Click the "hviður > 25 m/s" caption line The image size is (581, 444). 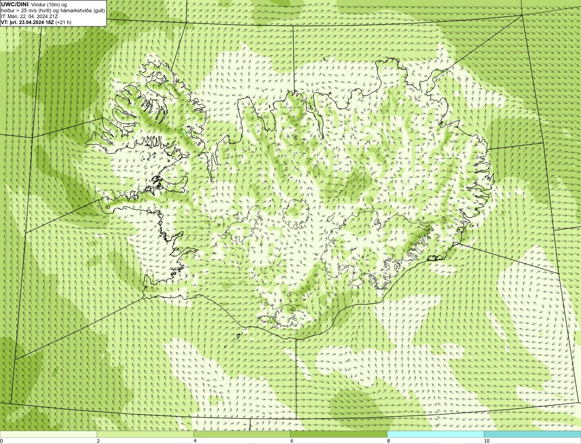(53, 10)
